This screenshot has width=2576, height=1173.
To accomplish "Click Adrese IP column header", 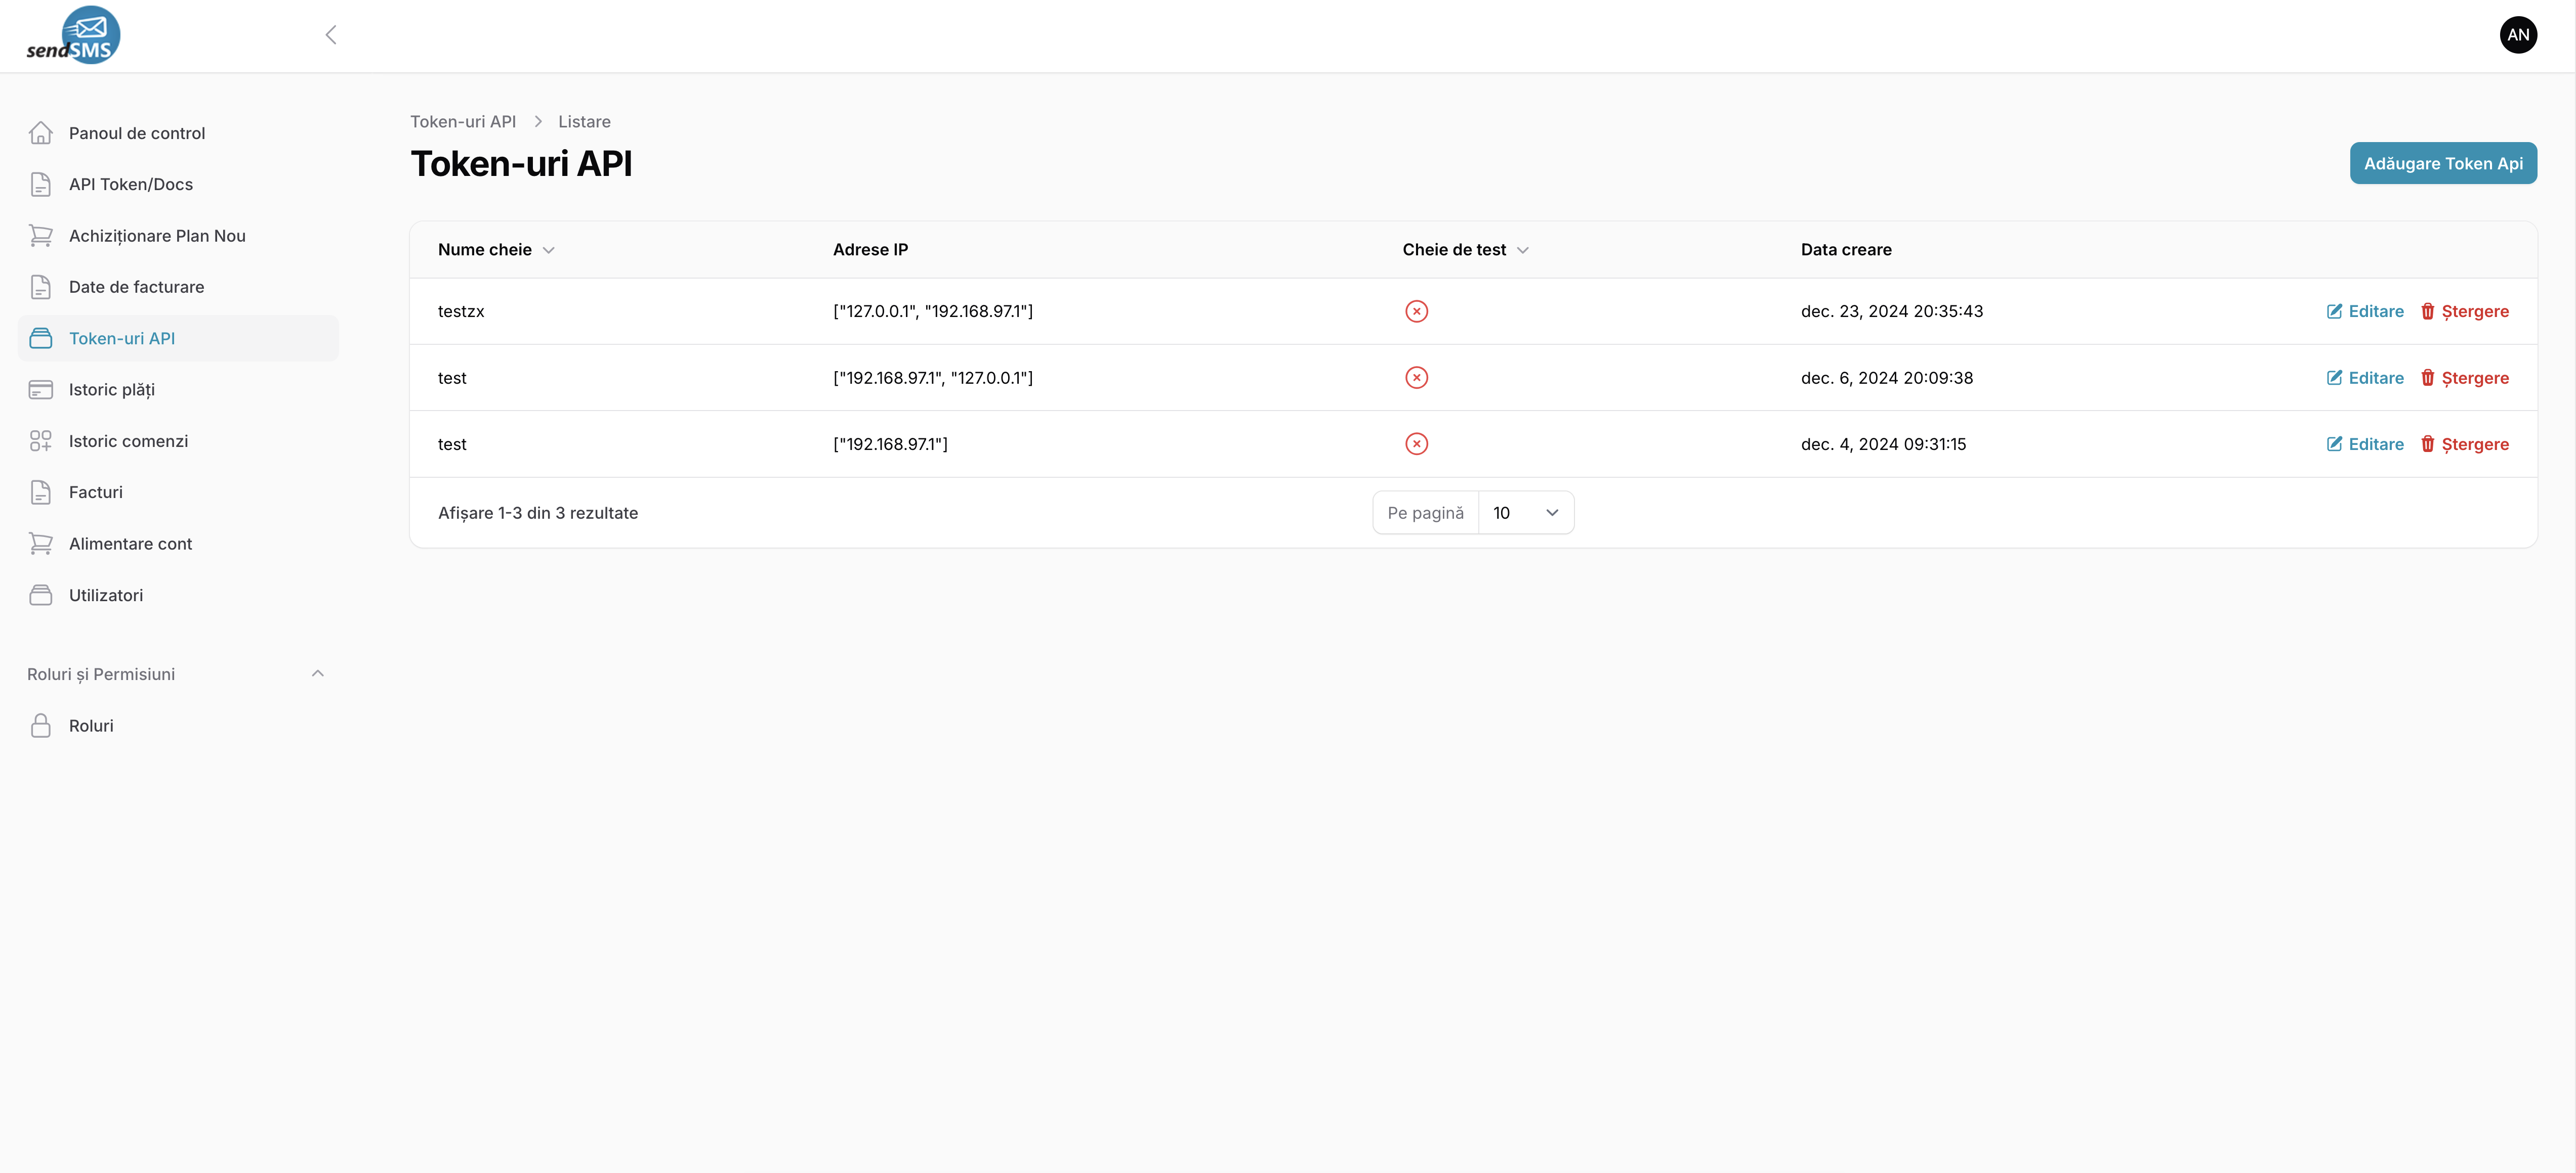I will [x=870, y=250].
